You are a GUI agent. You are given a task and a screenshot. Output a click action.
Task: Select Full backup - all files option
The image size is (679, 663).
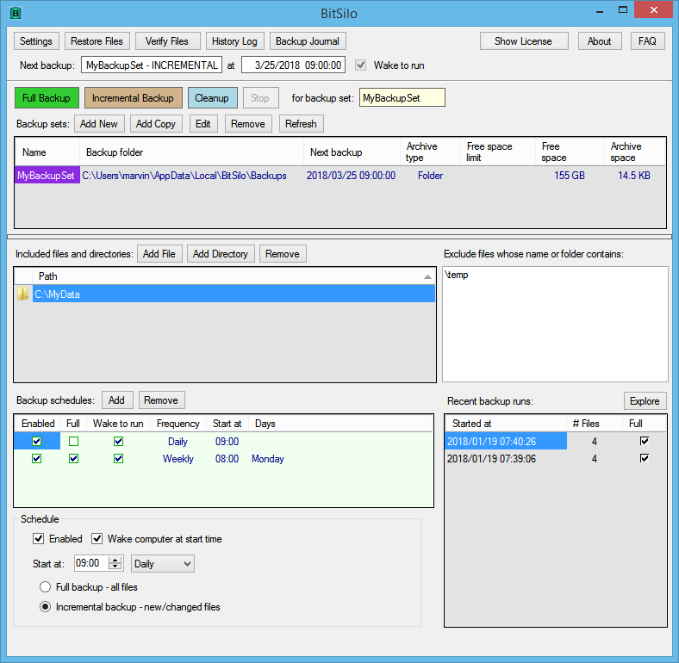pos(46,587)
